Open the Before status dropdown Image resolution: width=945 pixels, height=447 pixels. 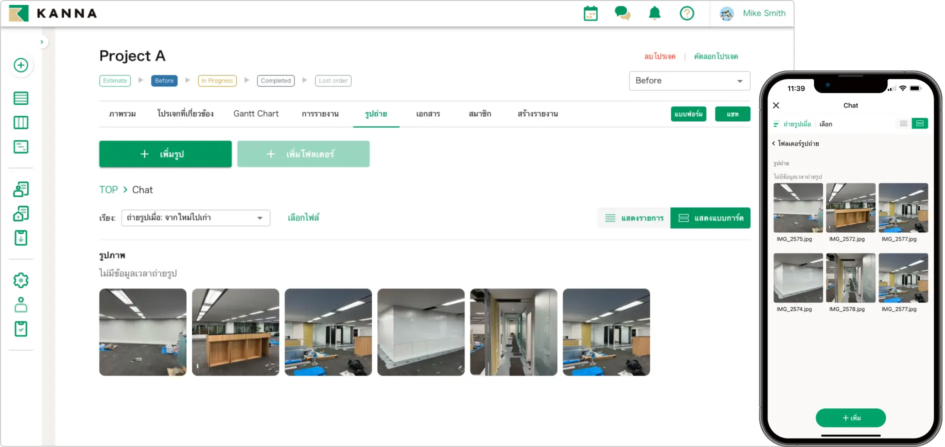tap(689, 81)
